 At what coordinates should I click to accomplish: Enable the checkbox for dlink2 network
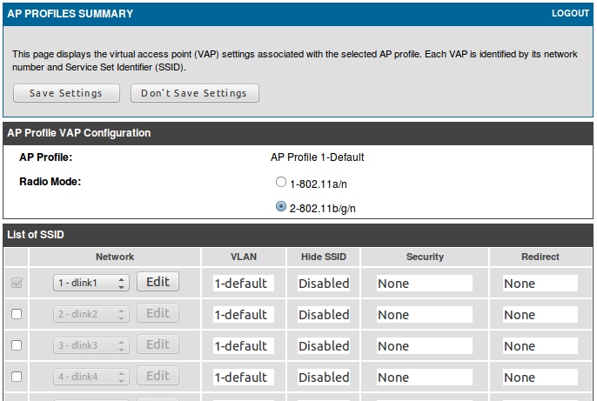coord(17,314)
